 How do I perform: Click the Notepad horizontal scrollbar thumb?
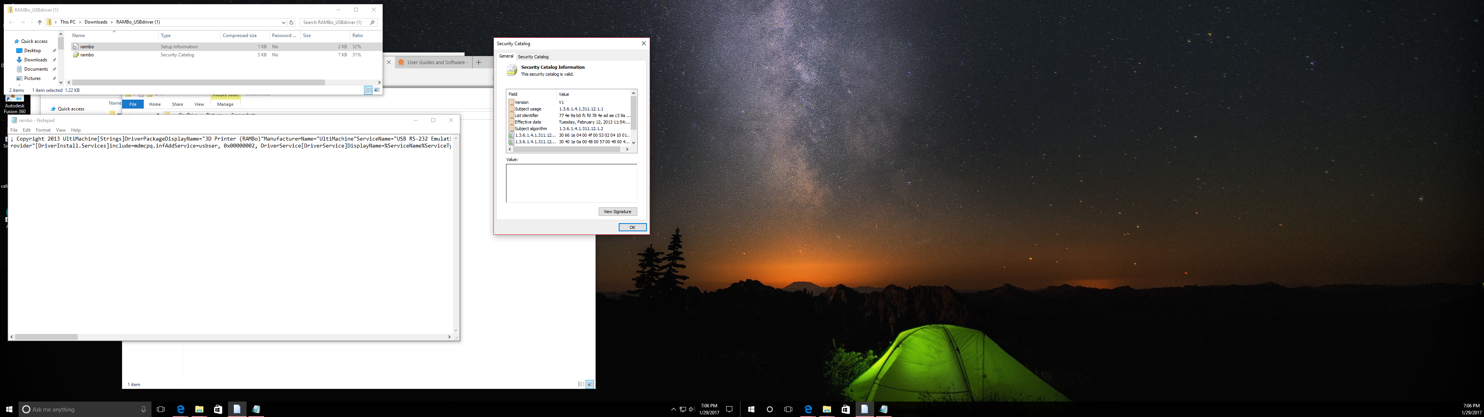(x=46, y=337)
